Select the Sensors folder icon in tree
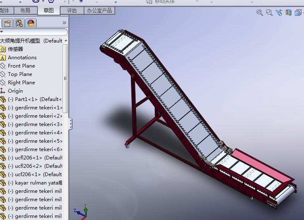Viewport: 304px width, 220px height. click(3, 49)
